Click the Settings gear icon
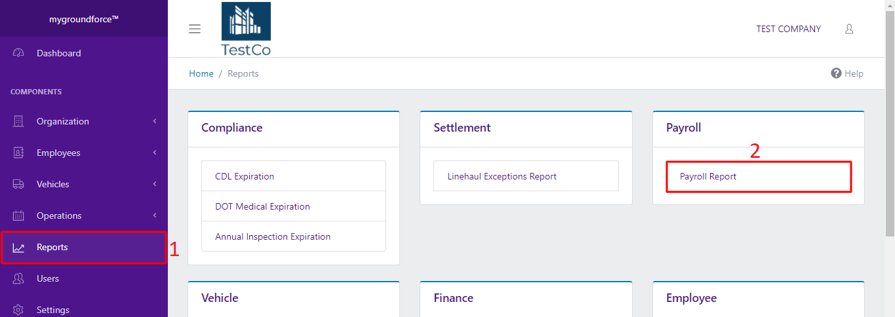 (18, 310)
